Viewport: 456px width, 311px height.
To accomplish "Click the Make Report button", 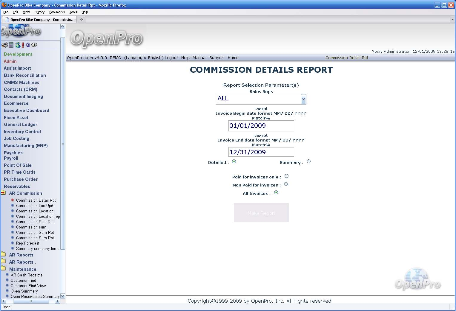I will (261, 213).
